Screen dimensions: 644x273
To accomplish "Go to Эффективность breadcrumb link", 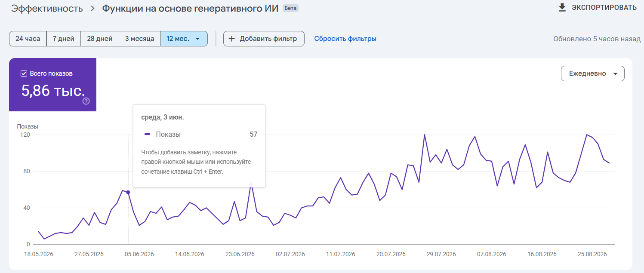I will pyautogui.click(x=47, y=9).
